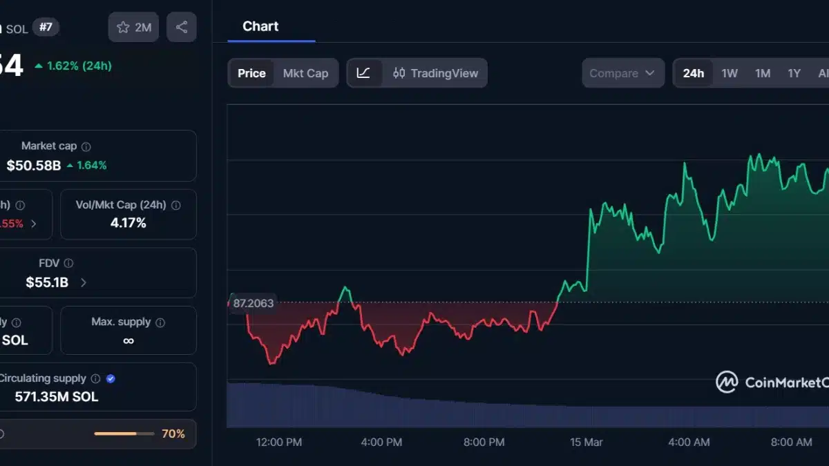The height and width of the screenshot is (466, 829).
Task: Click the Market cap info icon
Action: (x=87, y=146)
